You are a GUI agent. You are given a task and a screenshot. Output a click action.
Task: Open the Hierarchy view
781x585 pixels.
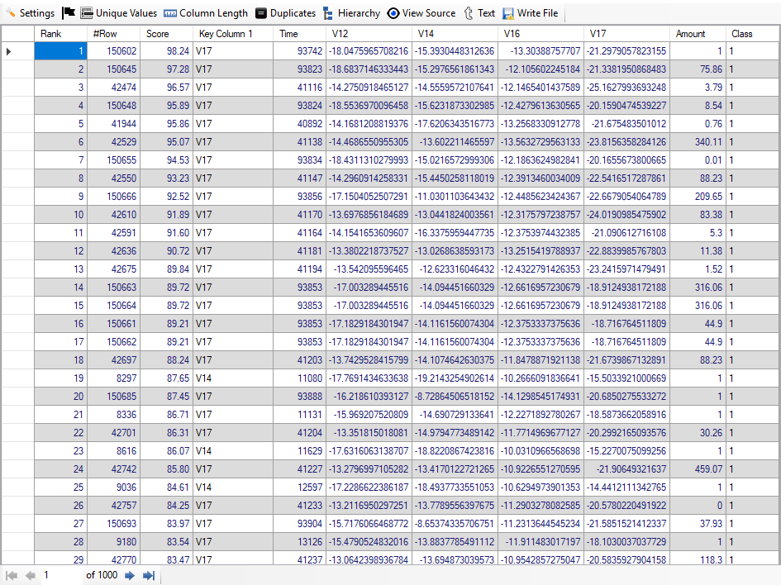[351, 13]
